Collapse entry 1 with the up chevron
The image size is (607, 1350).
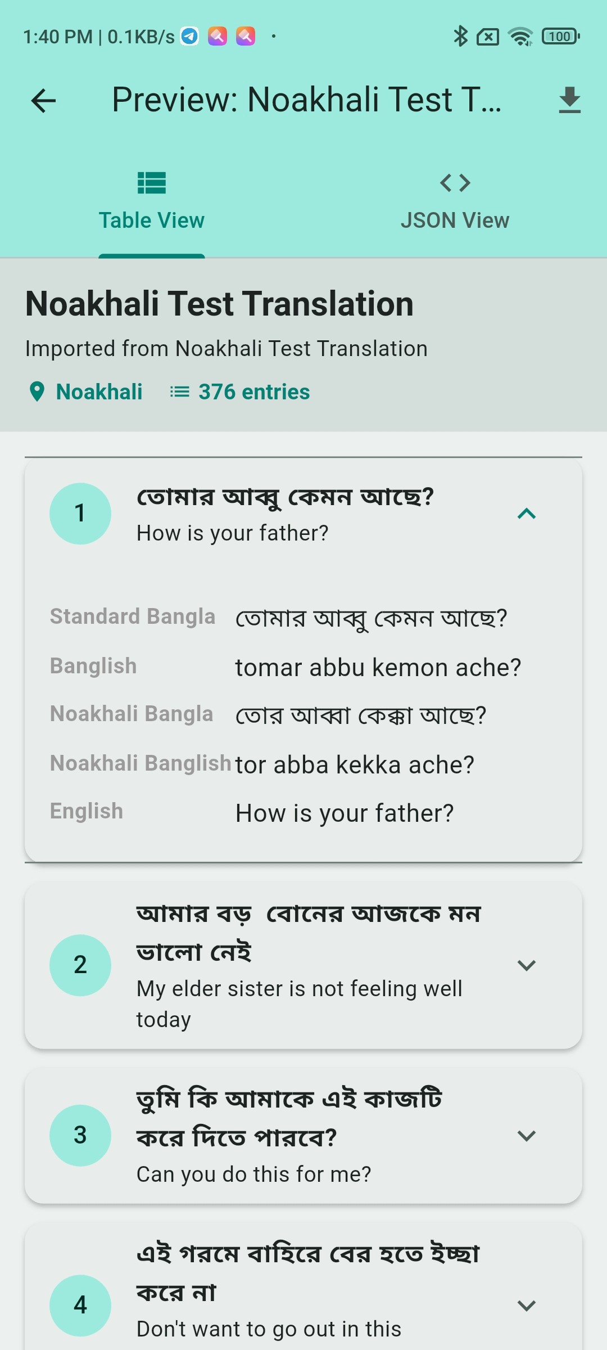526,514
